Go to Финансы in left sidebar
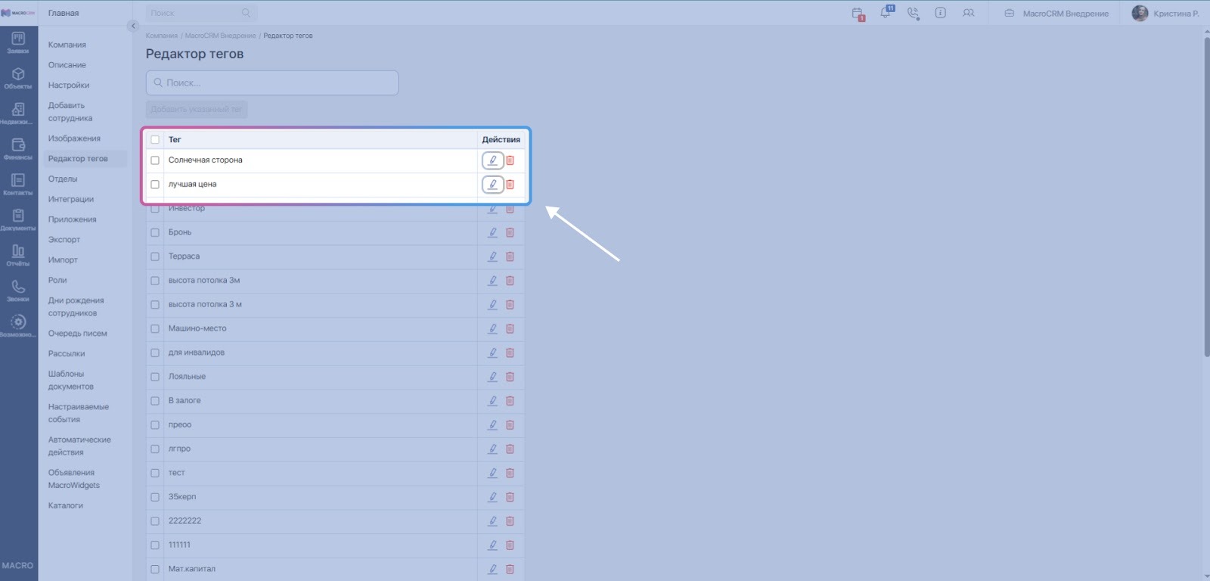1210x581 pixels. pos(18,148)
